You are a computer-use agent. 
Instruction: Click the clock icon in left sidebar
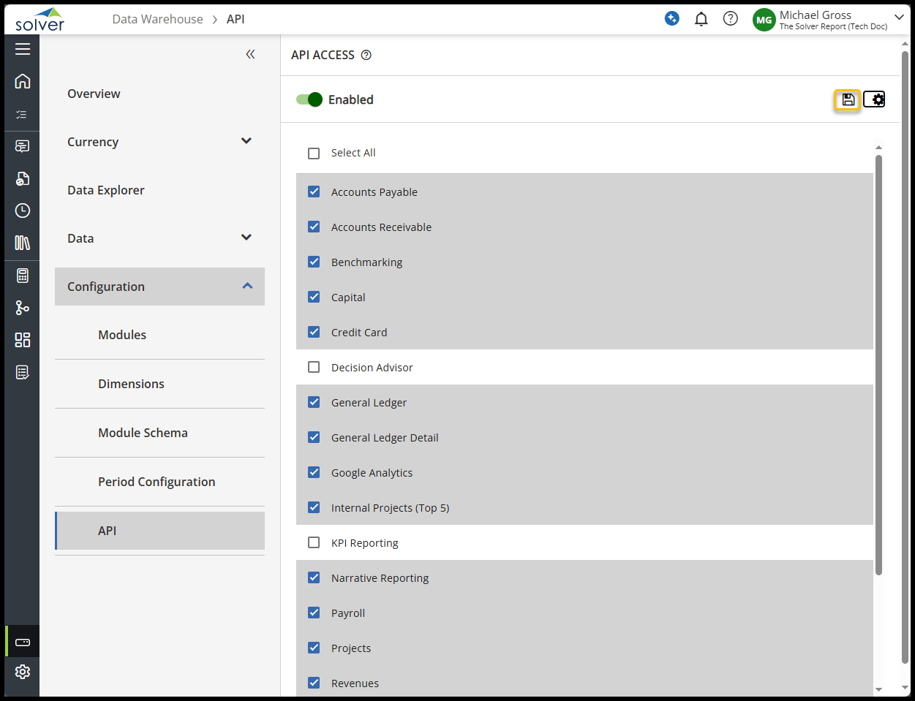23,211
